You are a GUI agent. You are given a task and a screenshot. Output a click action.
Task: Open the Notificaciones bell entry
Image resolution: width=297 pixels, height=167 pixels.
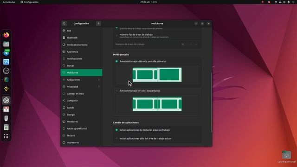pos(82,59)
